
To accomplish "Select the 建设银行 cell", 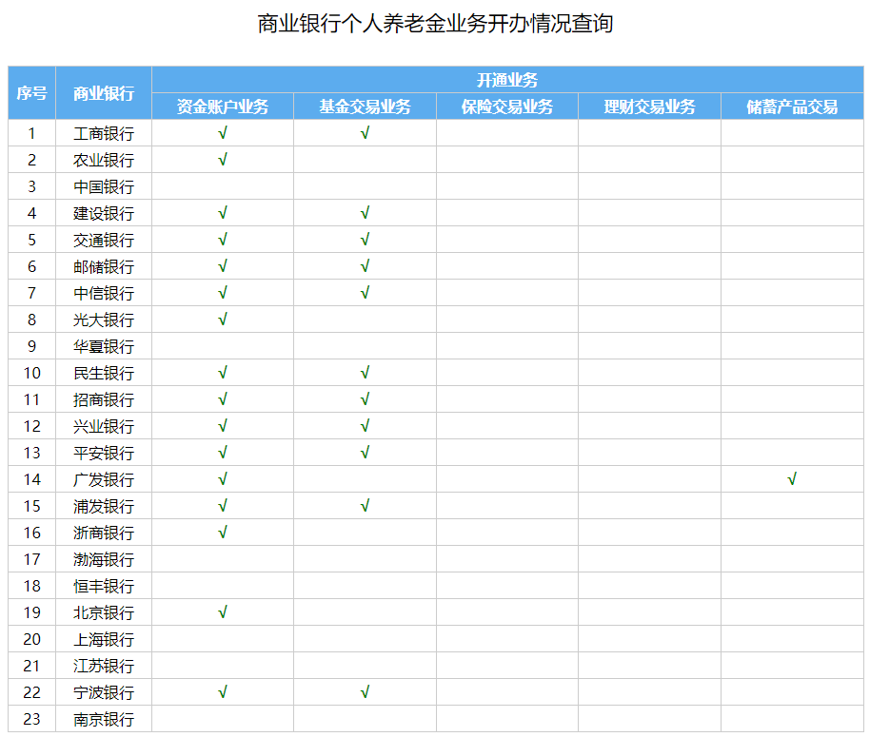I will [x=104, y=213].
